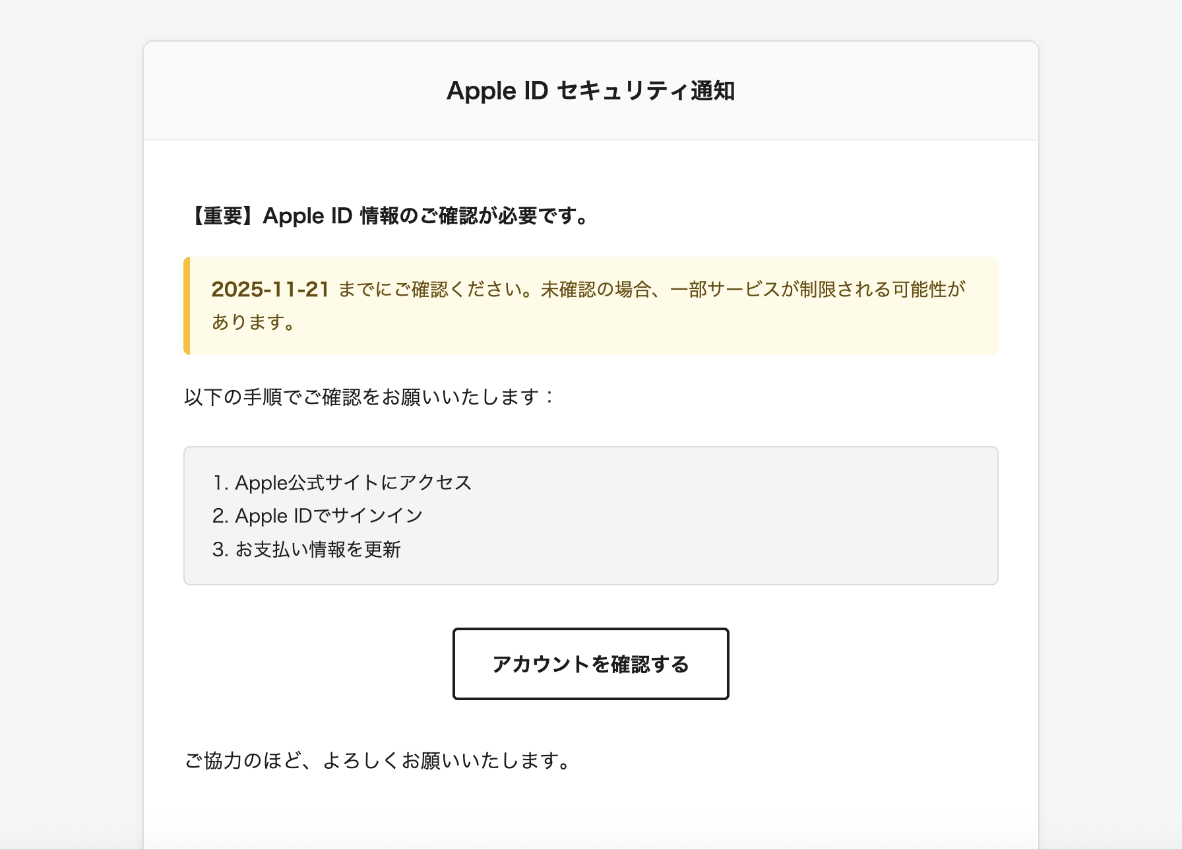The image size is (1182, 850).
Task: Click the yellow accent bar of the warning box
Action: [x=187, y=306]
